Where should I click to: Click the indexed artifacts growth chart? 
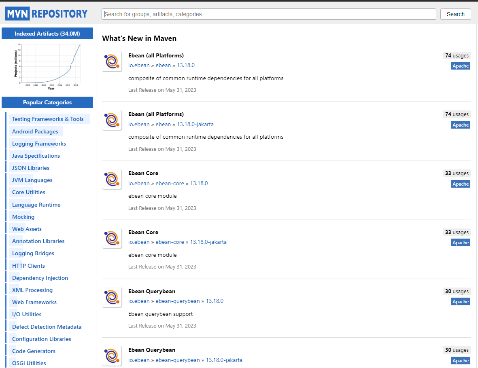click(x=47, y=66)
